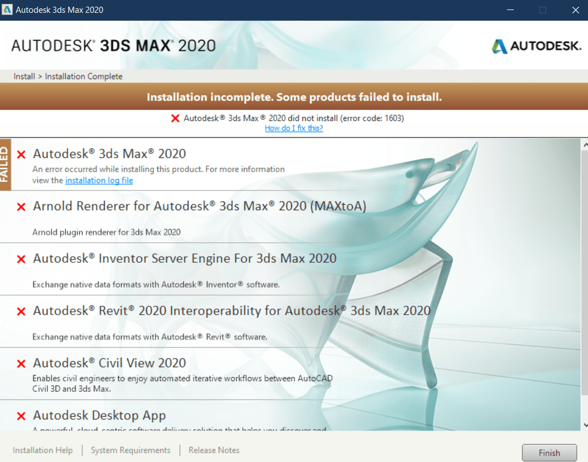Screen dimensions: 588x462
Task: Click scrollbar down arrow in product list
Action: [585, 425]
